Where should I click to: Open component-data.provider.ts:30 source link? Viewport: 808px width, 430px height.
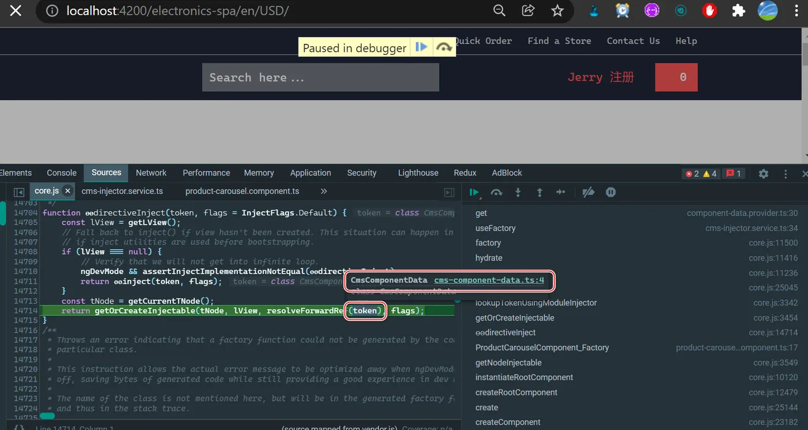[742, 213]
